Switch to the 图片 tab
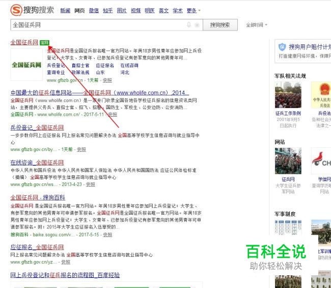 122,10
